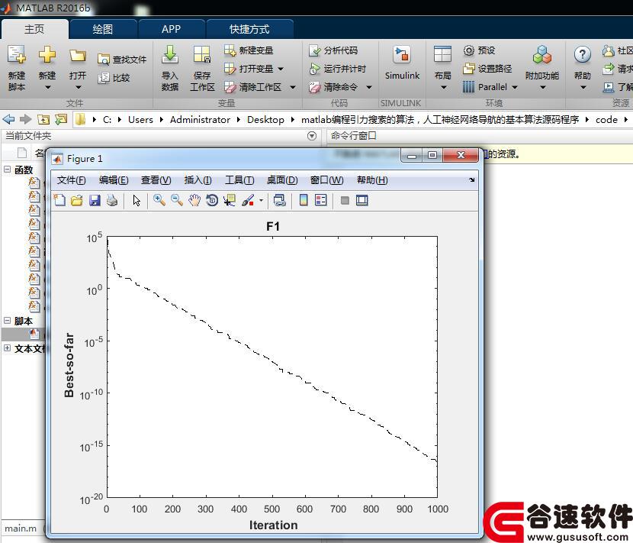
Task: Go back in folder history
Action: (8, 119)
